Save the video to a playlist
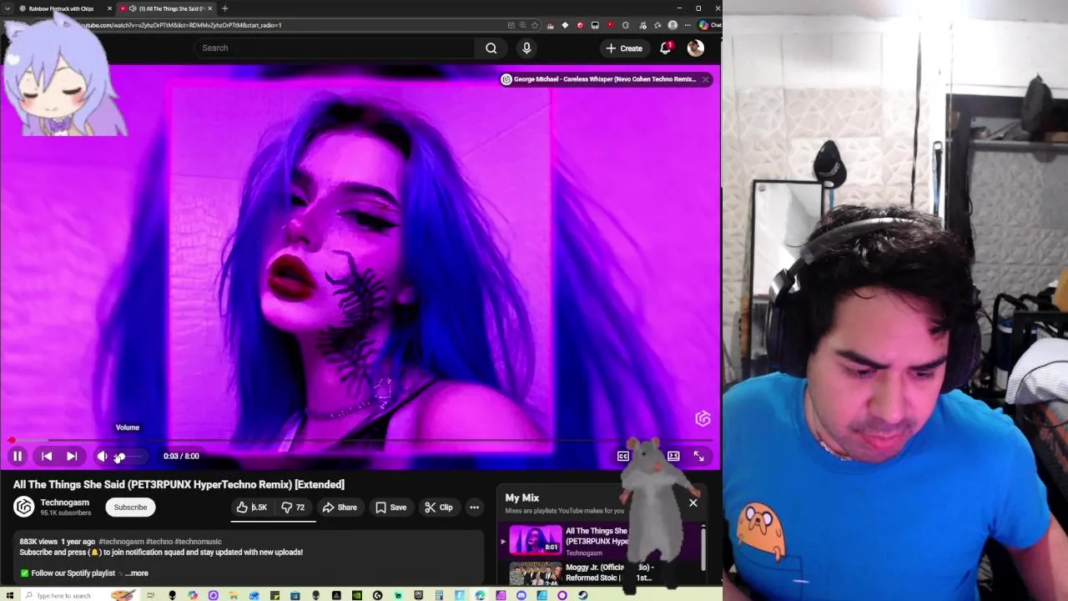The height and width of the screenshot is (601, 1068). coord(390,508)
